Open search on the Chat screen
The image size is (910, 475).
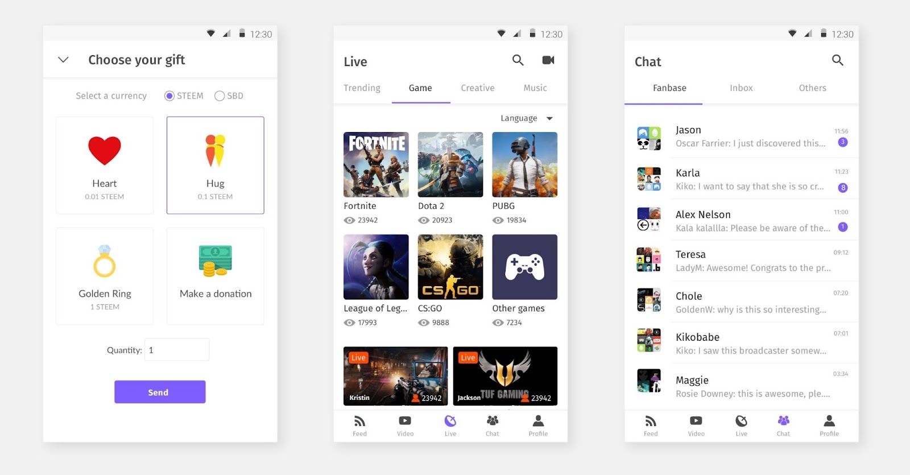(837, 60)
